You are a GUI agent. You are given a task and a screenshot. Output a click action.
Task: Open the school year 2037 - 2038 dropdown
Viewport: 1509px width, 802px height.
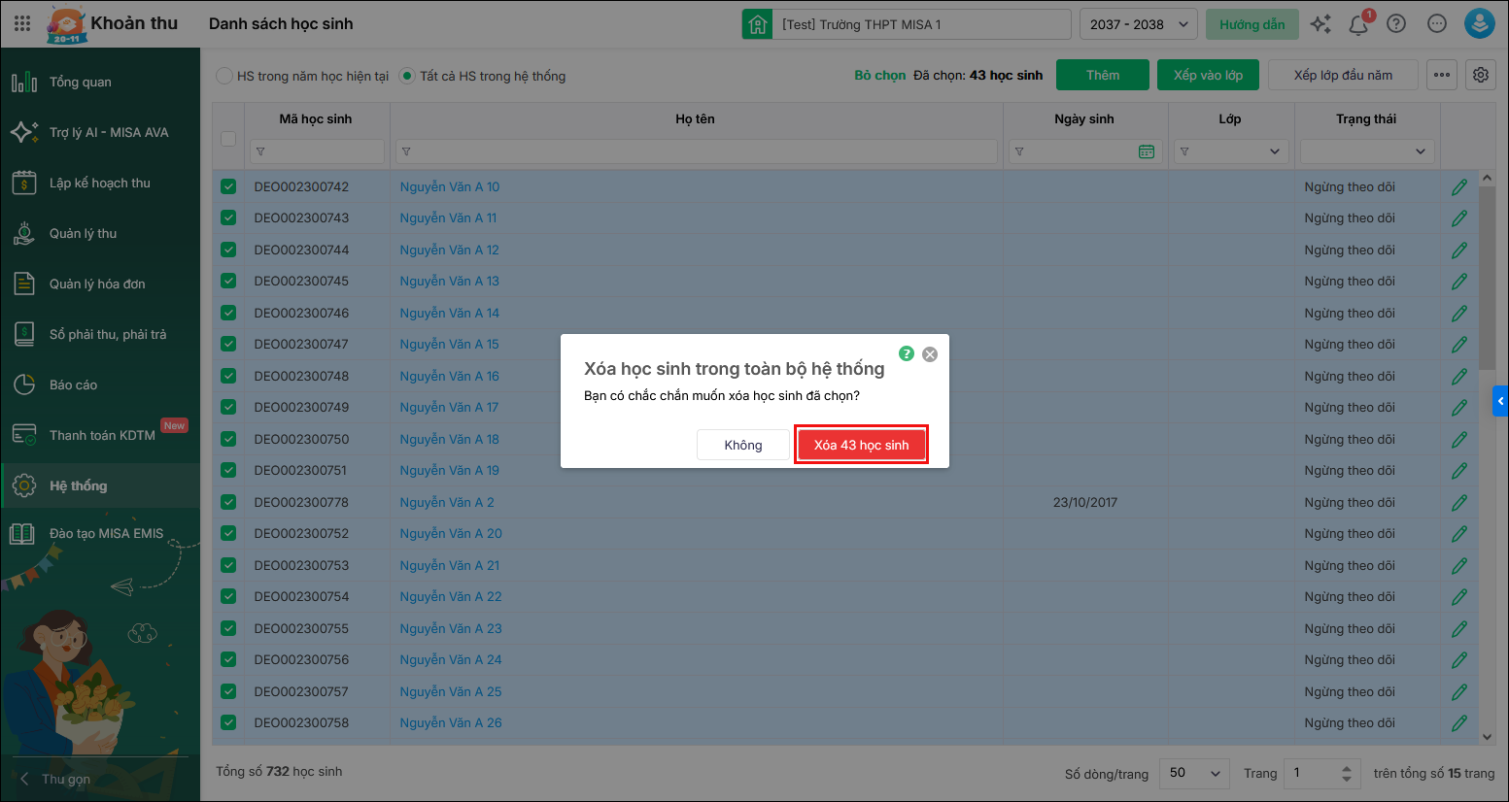pos(1138,24)
